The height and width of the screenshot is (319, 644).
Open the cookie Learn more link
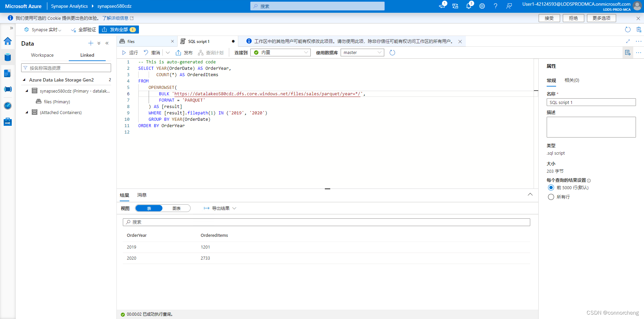tap(118, 18)
